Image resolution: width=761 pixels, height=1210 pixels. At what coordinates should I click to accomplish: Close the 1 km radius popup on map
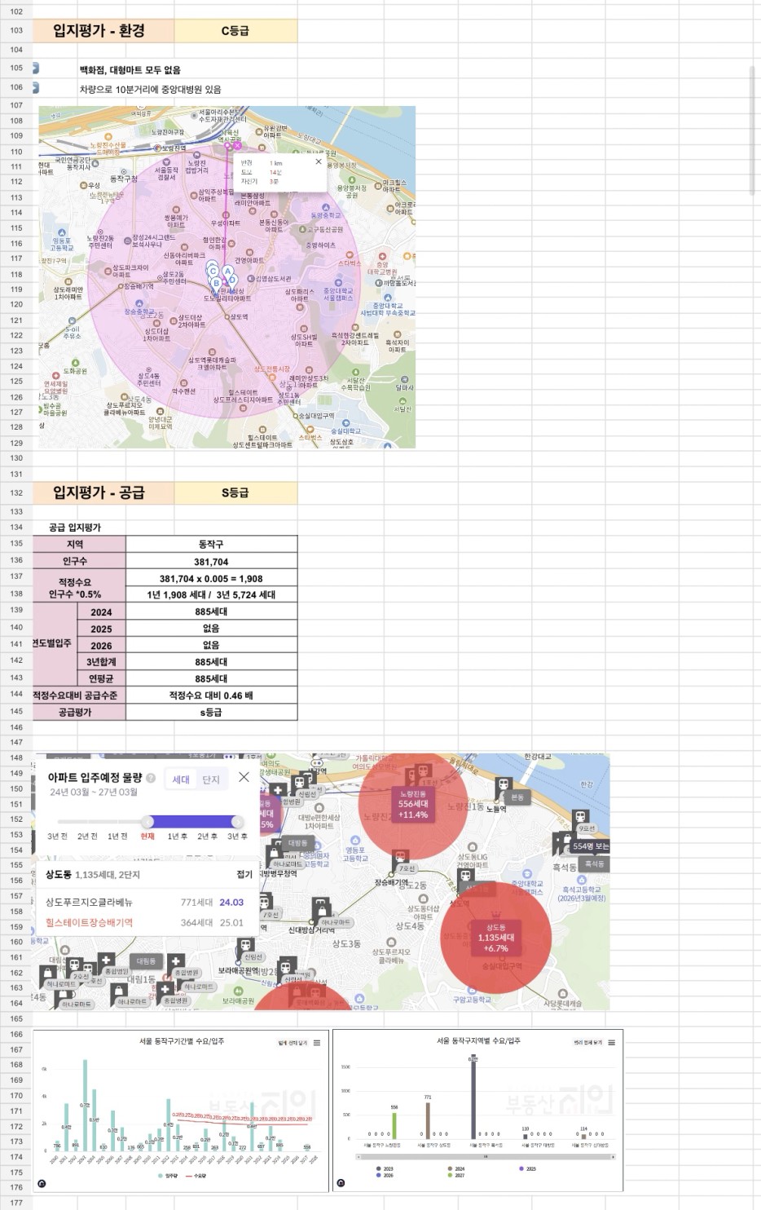click(x=319, y=161)
